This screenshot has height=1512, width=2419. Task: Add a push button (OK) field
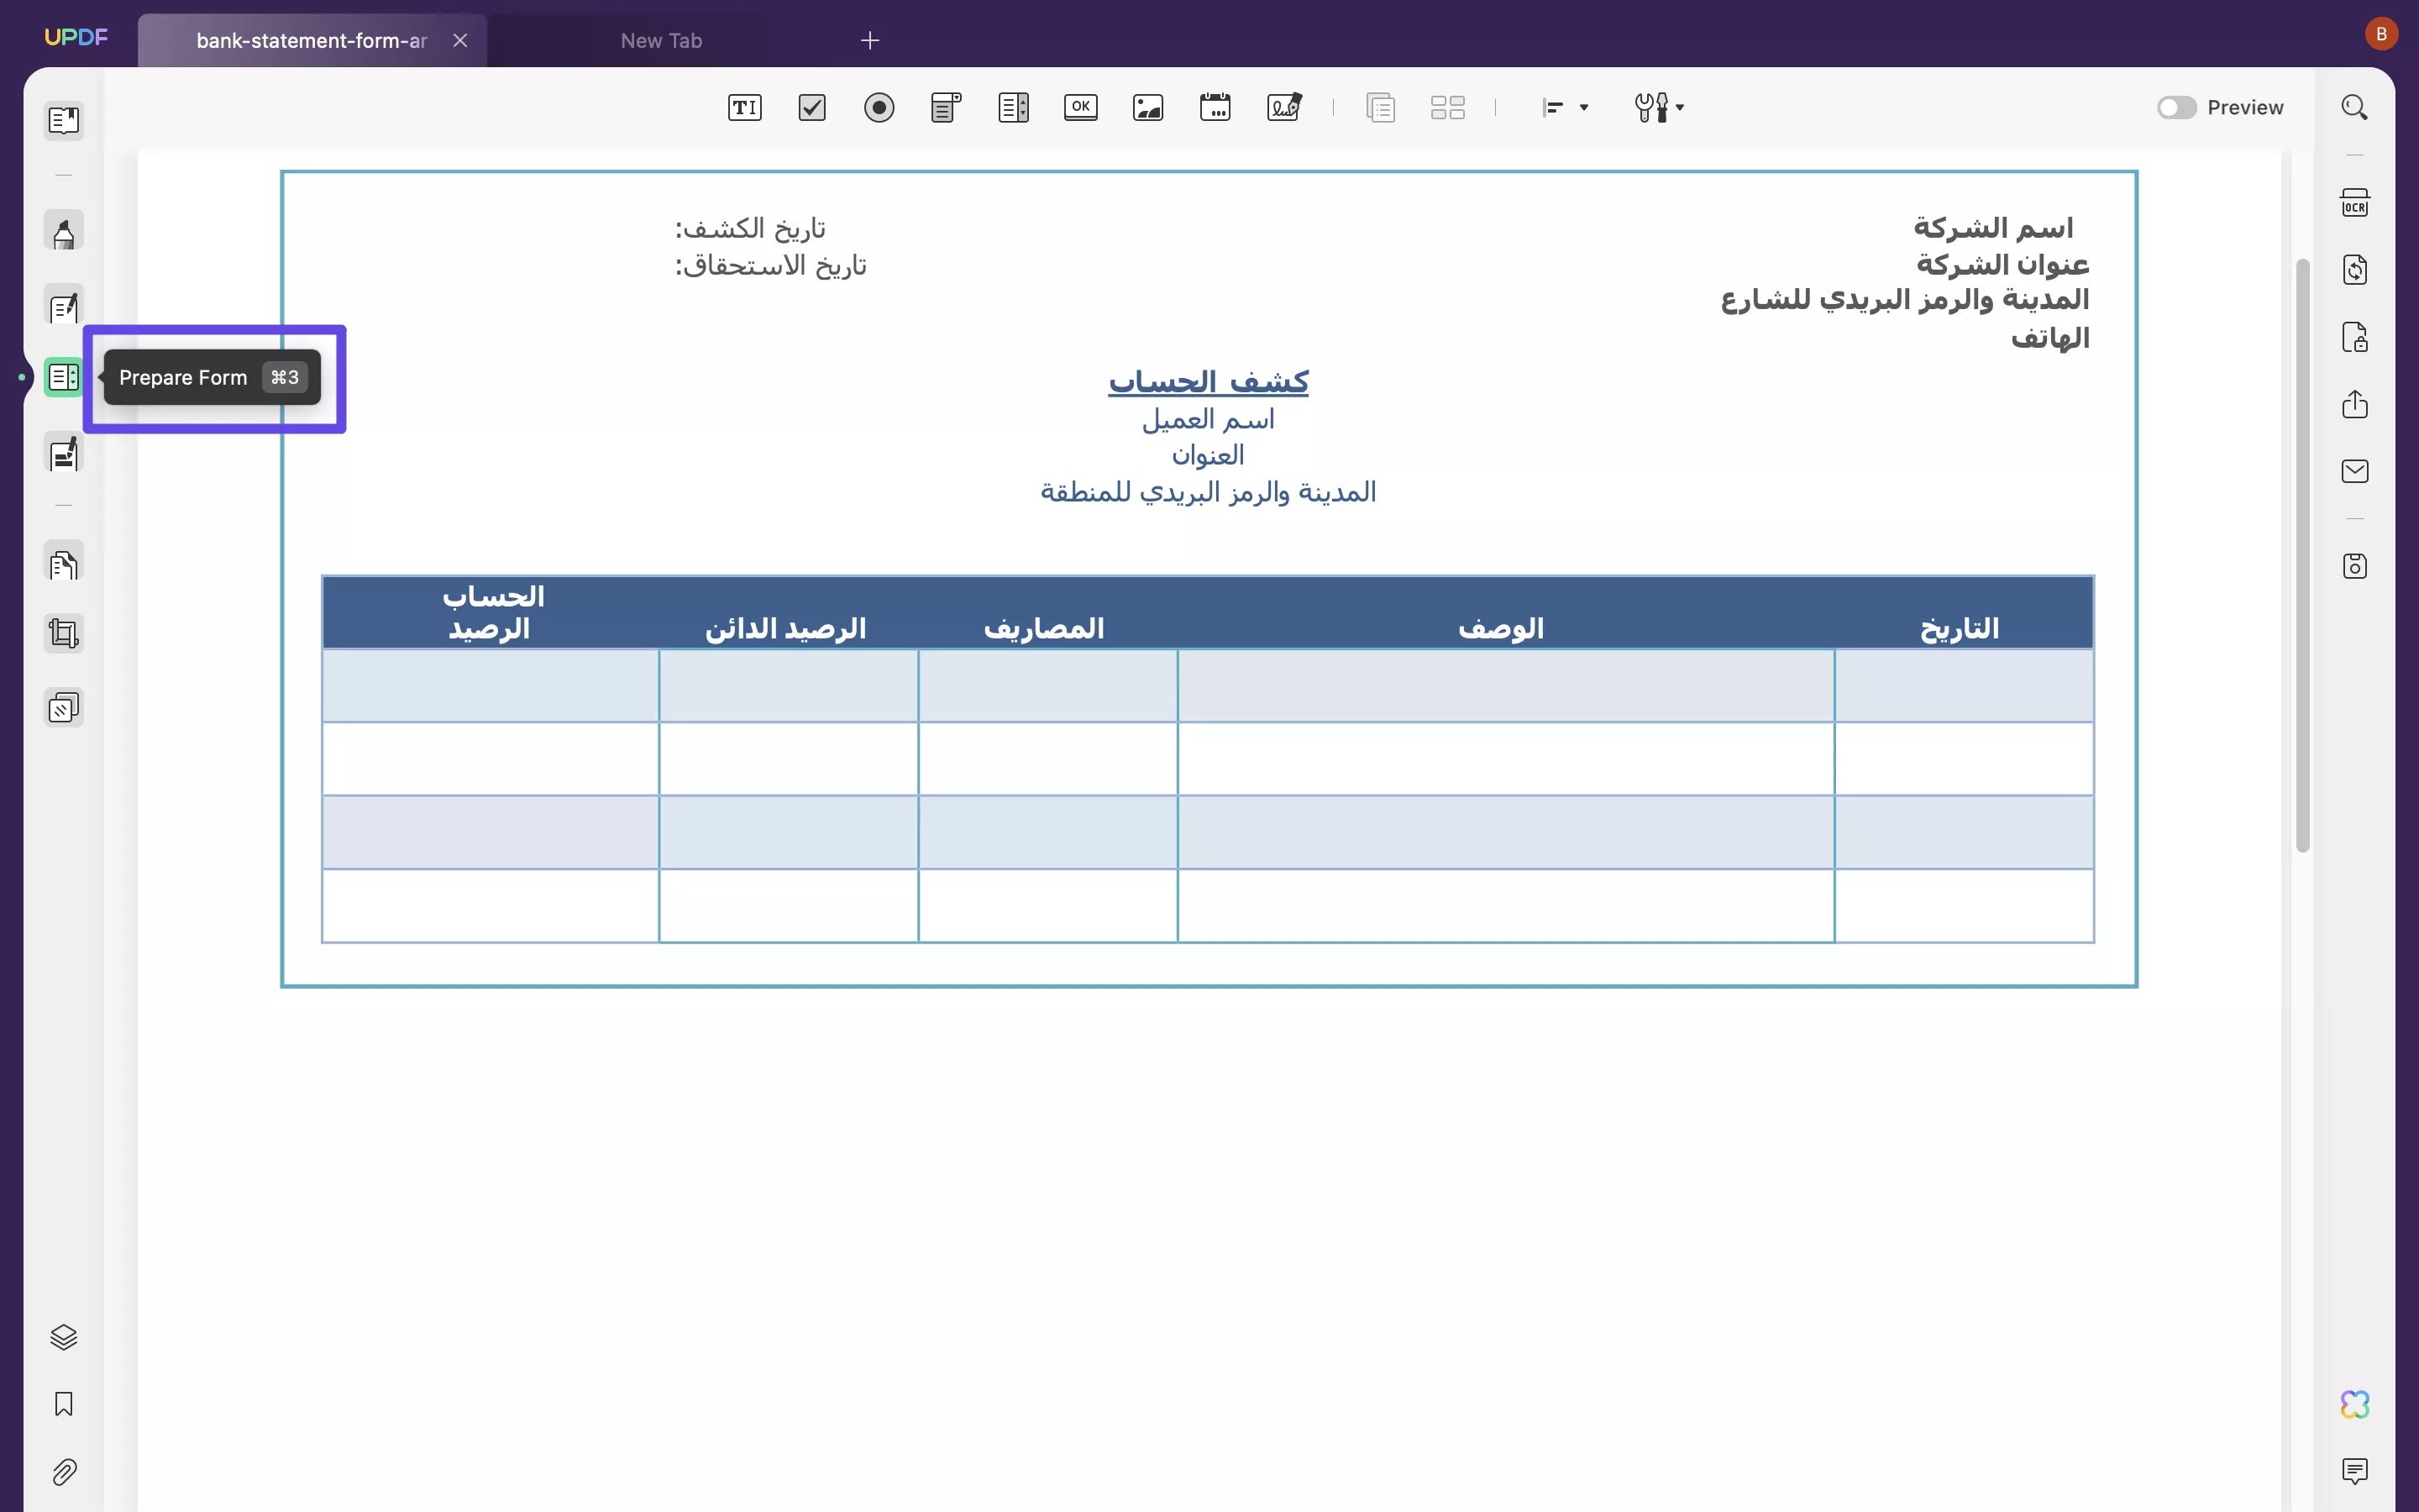(1080, 107)
